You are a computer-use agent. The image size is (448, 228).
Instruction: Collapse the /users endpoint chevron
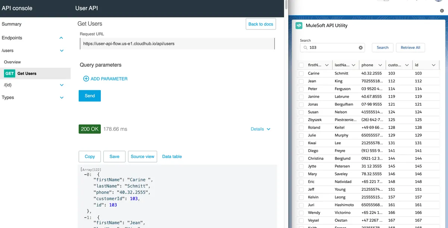[x=62, y=51]
